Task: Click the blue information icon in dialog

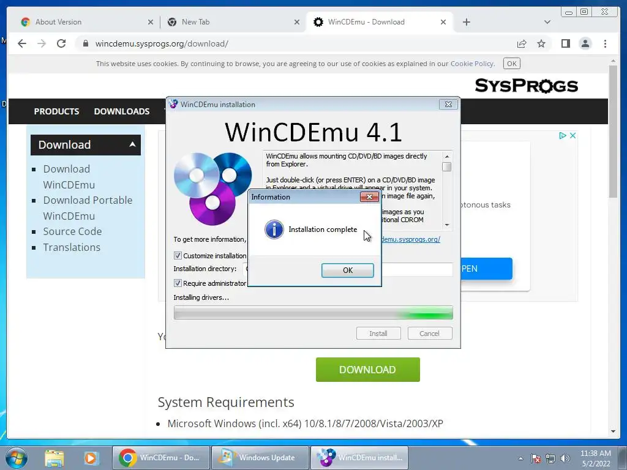Action: click(274, 229)
